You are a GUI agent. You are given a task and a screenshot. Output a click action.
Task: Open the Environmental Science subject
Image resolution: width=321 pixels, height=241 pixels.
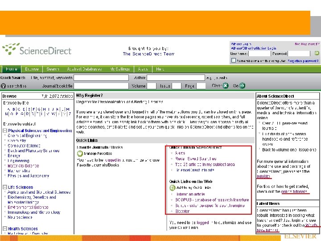click(28, 207)
